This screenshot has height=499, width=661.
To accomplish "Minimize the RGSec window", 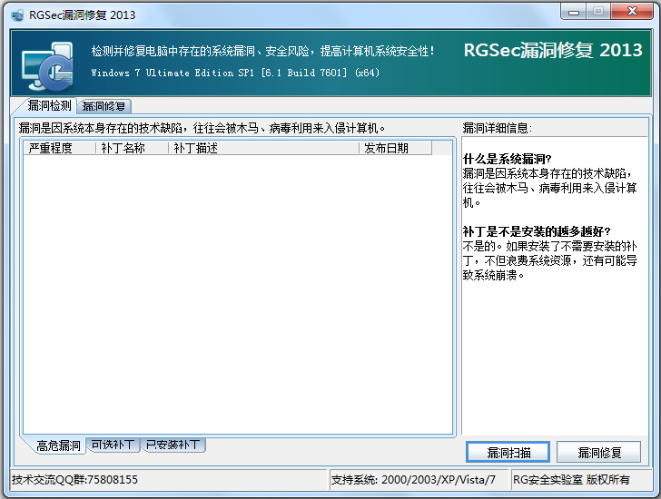I will pos(572,12).
